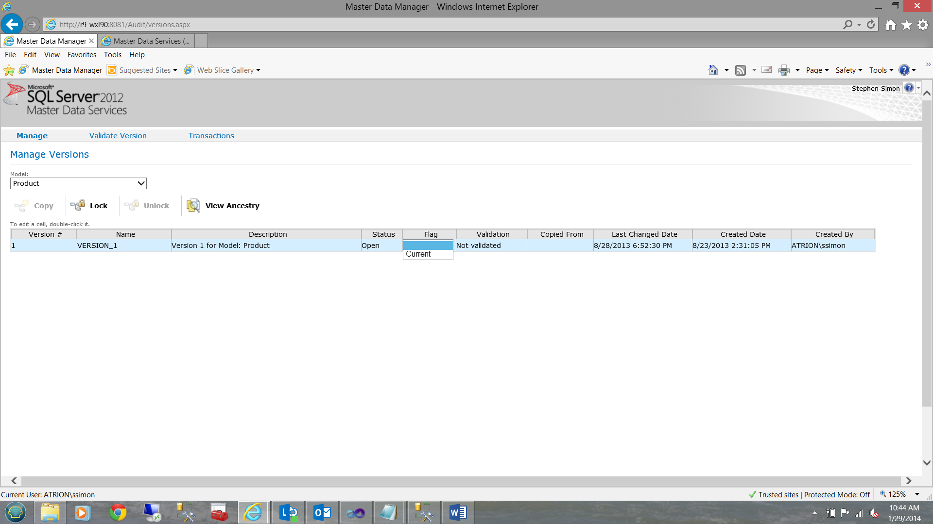Click the horizontal scrollbar right arrow
Image resolution: width=933 pixels, height=524 pixels.
tap(908, 481)
